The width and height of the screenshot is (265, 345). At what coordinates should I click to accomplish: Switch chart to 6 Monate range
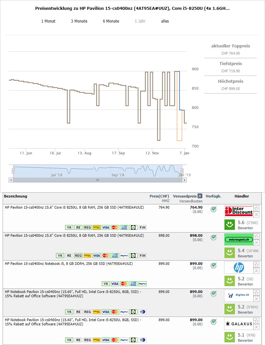click(x=111, y=21)
